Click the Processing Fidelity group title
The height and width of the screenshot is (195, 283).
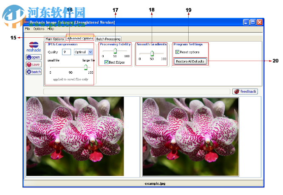point(115,44)
